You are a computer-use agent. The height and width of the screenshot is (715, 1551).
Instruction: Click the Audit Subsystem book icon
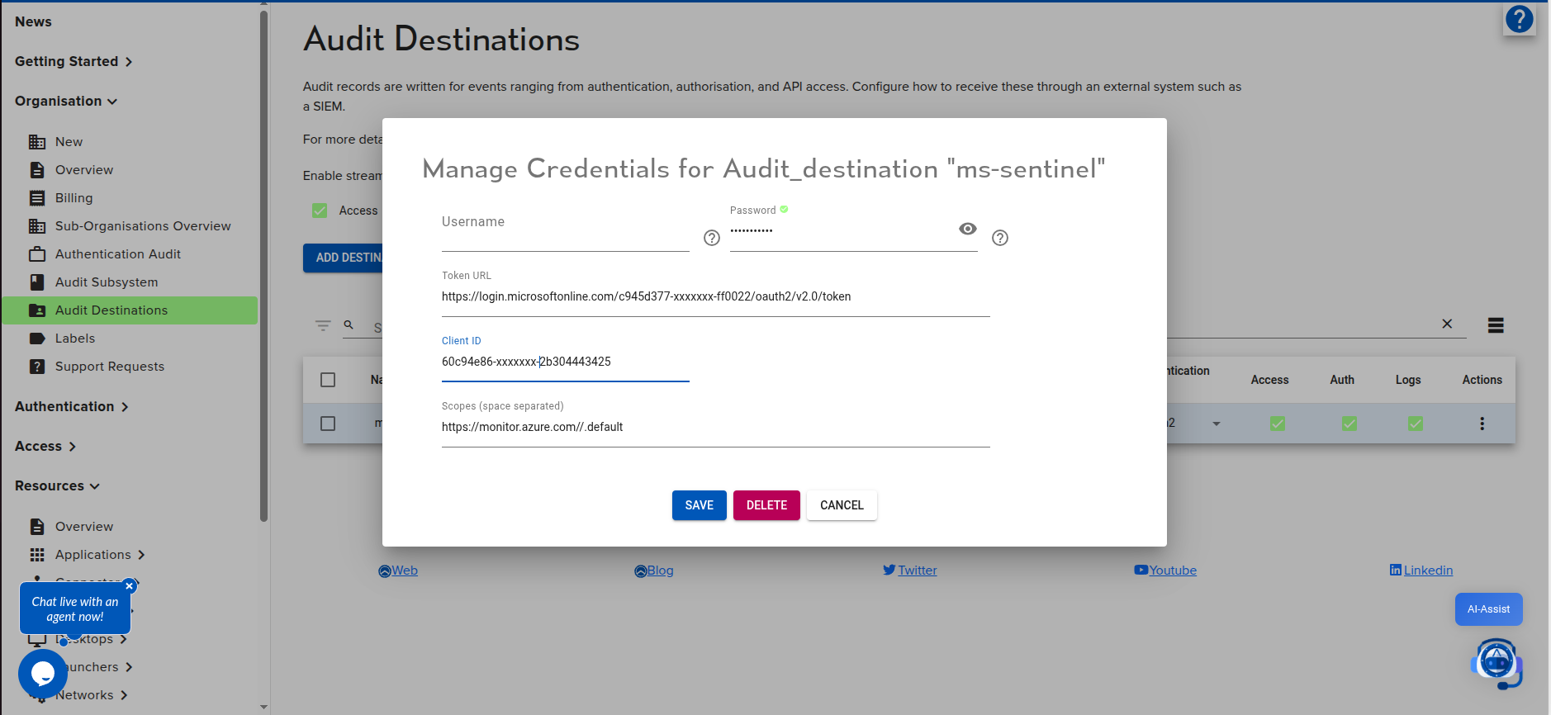coord(37,282)
